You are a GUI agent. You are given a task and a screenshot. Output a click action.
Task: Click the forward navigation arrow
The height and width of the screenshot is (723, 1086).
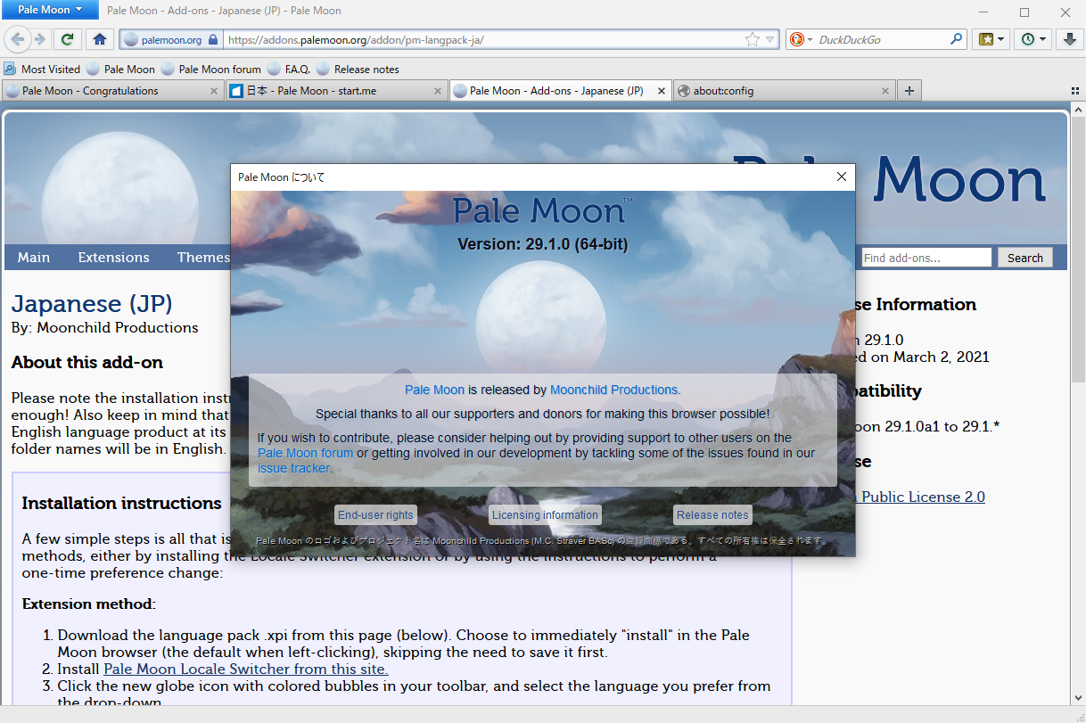tap(39, 39)
